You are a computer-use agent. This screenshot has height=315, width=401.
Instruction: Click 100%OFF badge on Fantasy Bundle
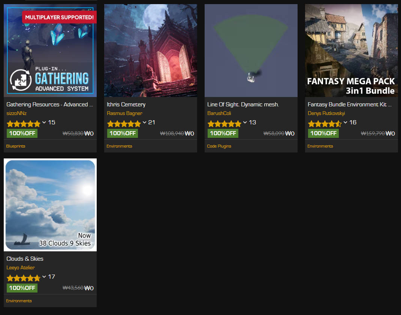tap(323, 133)
